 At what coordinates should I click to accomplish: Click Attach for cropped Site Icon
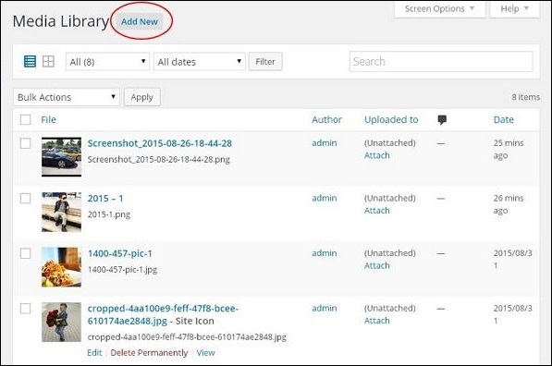click(377, 321)
